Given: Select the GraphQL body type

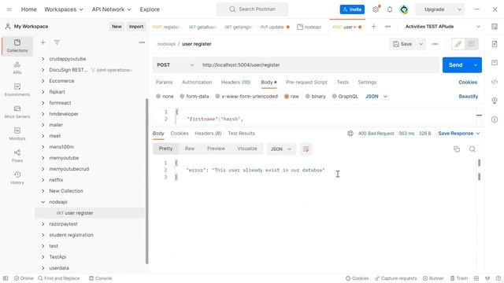Looking at the screenshot, I should point(345,96).
